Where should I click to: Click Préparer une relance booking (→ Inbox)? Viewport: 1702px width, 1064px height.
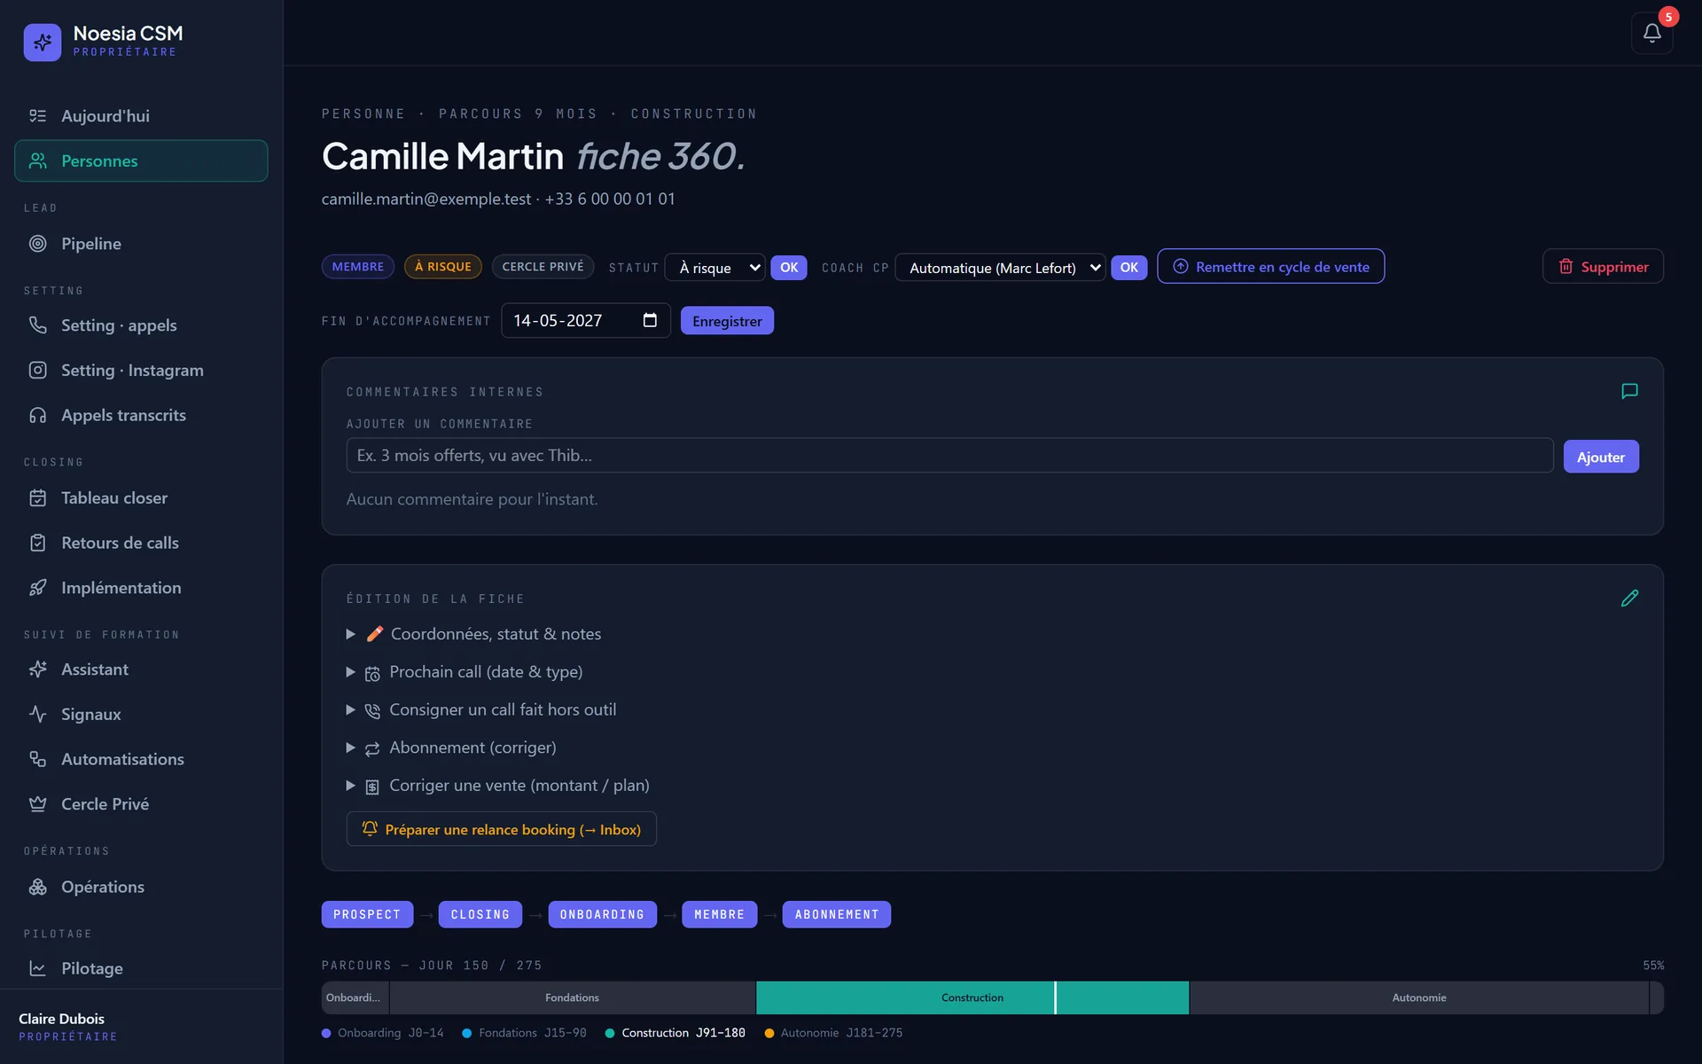pos(501,829)
